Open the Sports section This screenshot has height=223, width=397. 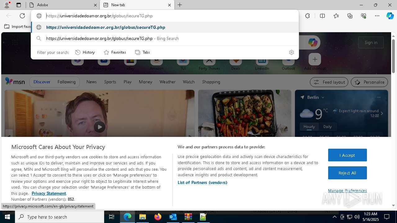click(x=110, y=82)
